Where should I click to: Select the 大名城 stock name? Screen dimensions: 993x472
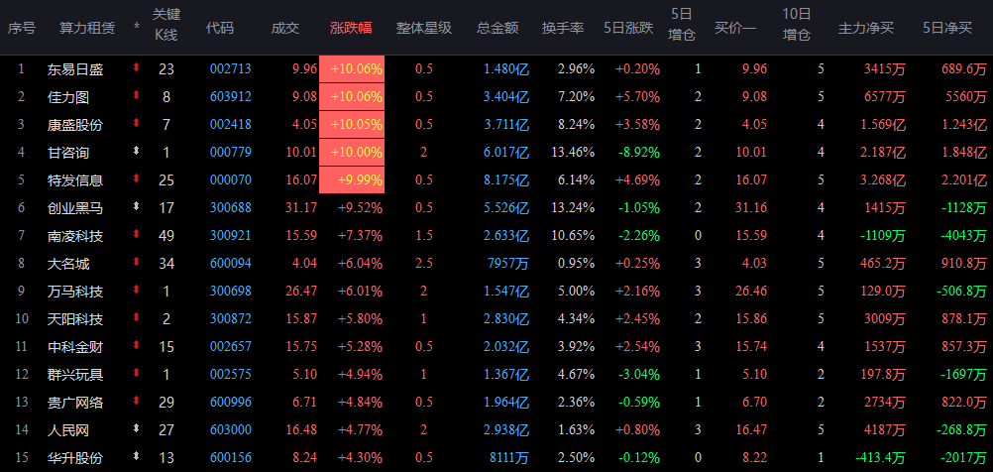(x=67, y=264)
